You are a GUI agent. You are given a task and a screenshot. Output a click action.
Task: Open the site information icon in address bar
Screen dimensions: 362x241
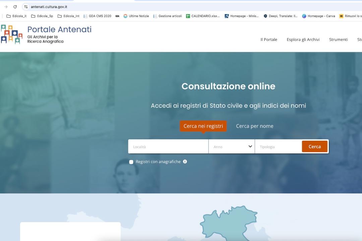point(26,7)
